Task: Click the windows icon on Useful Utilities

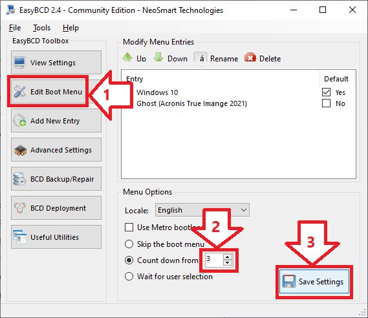Action: tap(19, 237)
